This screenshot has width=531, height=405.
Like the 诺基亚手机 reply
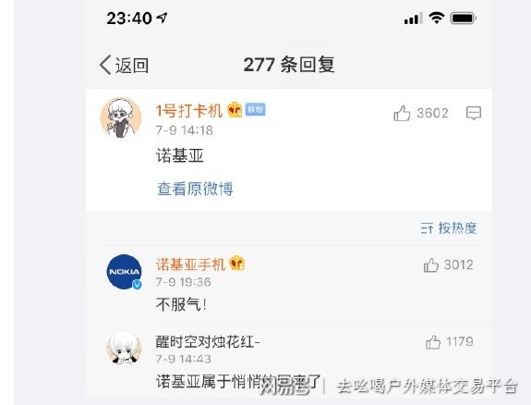(x=431, y=264)
